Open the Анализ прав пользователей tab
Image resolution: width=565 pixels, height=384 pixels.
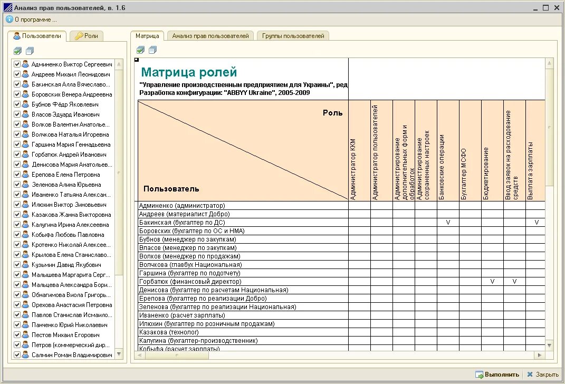pyautogui.click(x=210, y=36)
